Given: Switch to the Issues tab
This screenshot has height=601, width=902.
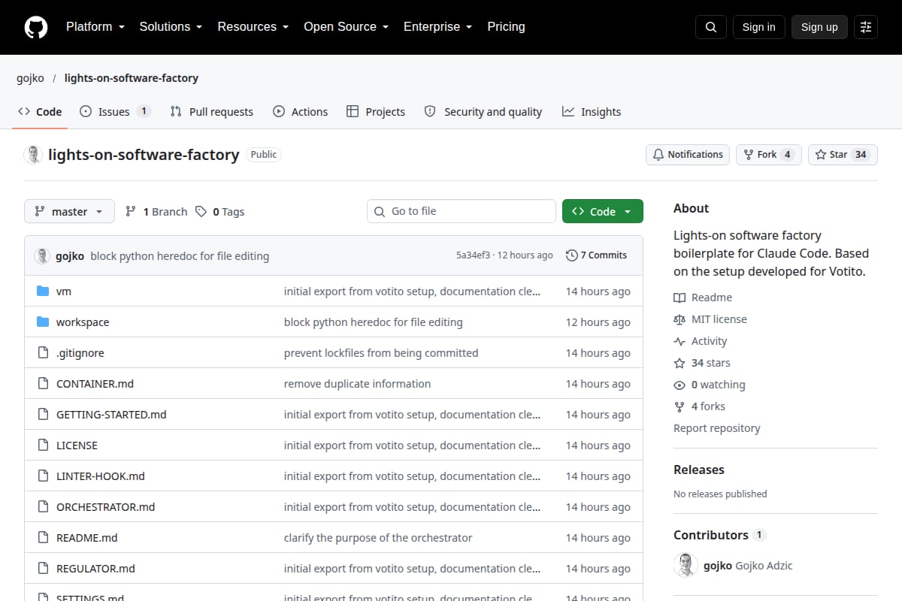Looking at the screenshot, I should pos(115,112).
